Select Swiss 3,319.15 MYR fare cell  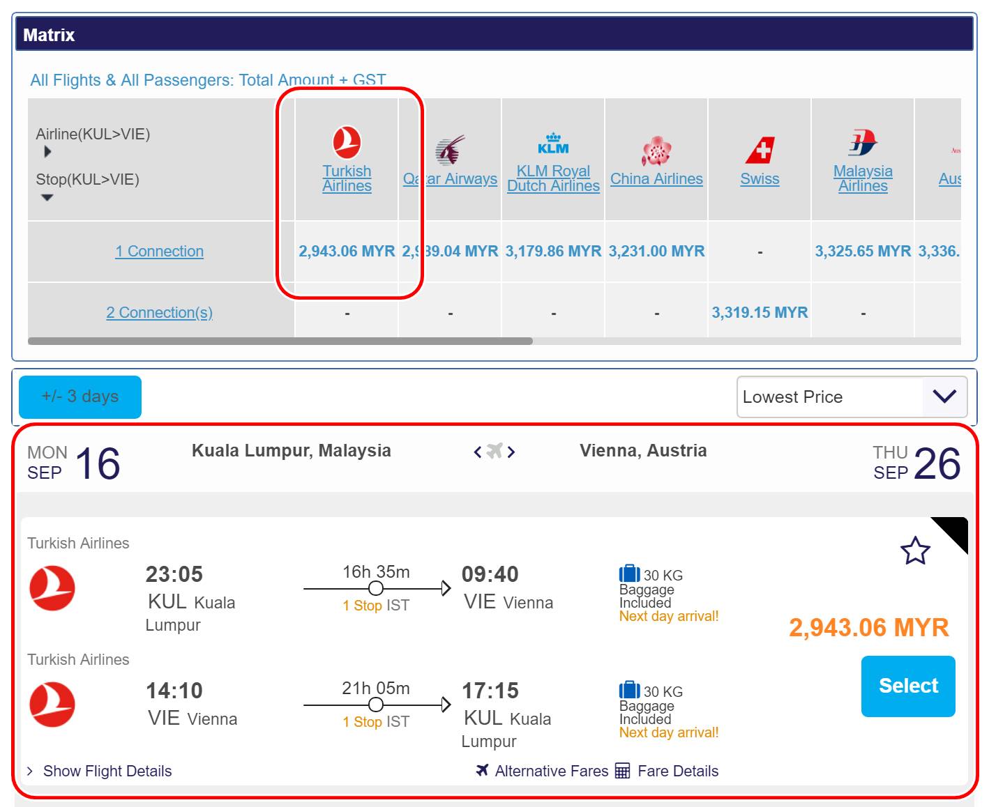click(x=760, y=313)
